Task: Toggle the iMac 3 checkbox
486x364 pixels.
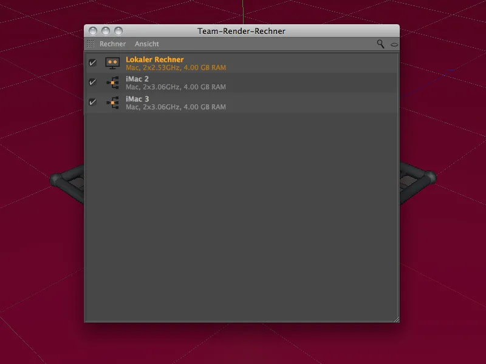Action: 93,103
